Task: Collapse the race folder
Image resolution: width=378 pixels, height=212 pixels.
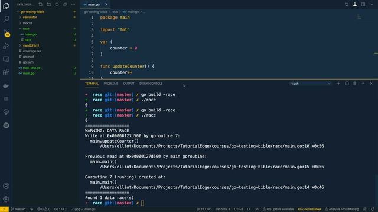Action: pos(26,29)
